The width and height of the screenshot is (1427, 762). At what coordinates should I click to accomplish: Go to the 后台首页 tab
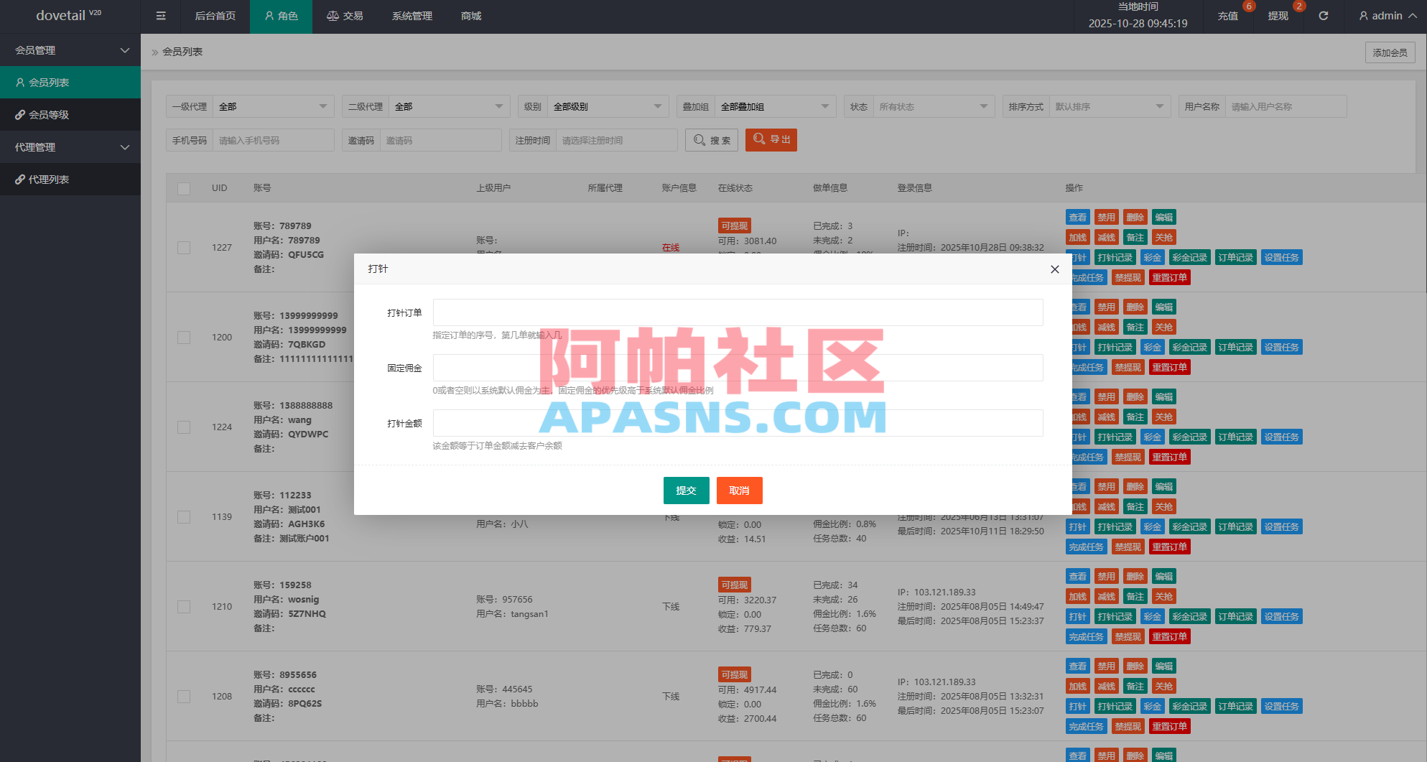click(215, 16)
